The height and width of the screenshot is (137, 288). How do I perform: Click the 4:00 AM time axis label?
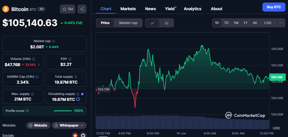coord(210,133)
